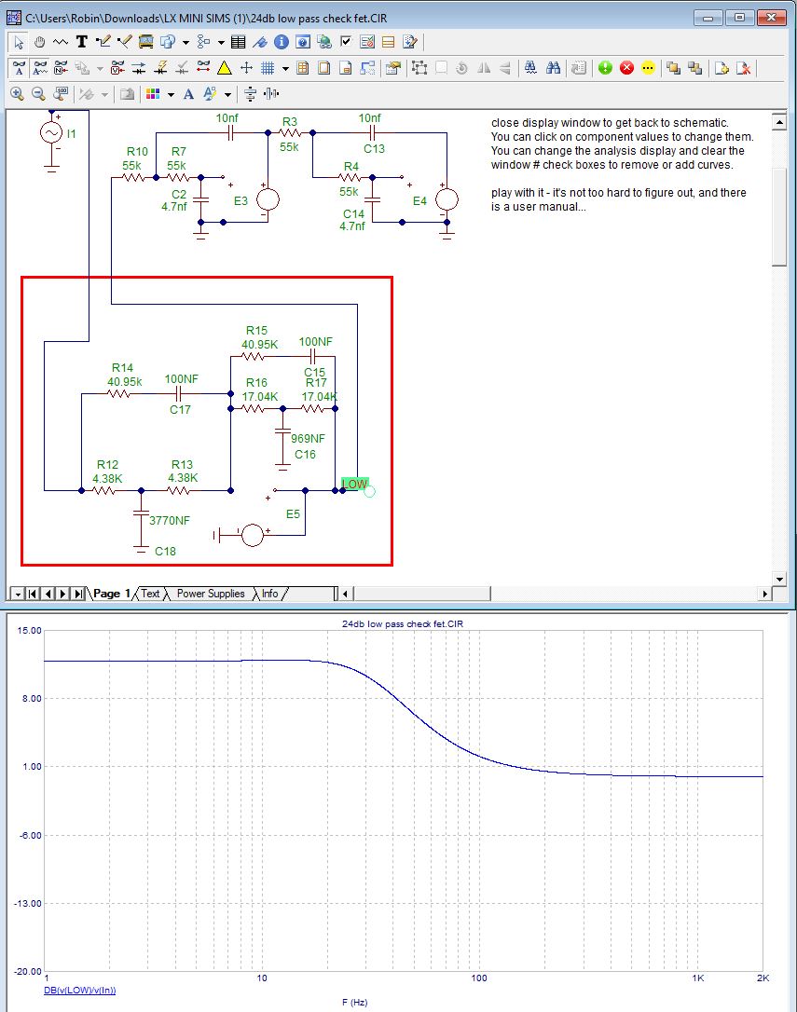The width and height of the screenshot is (797, 1012).
Task: Go to previous page tab button
Action: (48, 594)
